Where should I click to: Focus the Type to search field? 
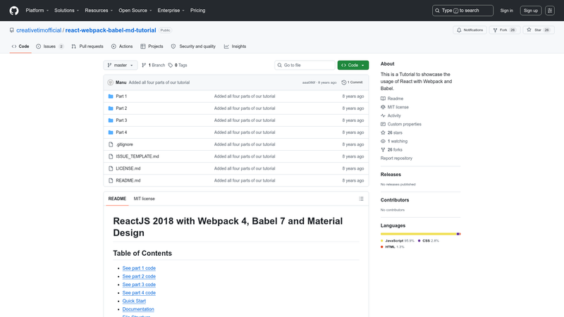coord(462,11)
